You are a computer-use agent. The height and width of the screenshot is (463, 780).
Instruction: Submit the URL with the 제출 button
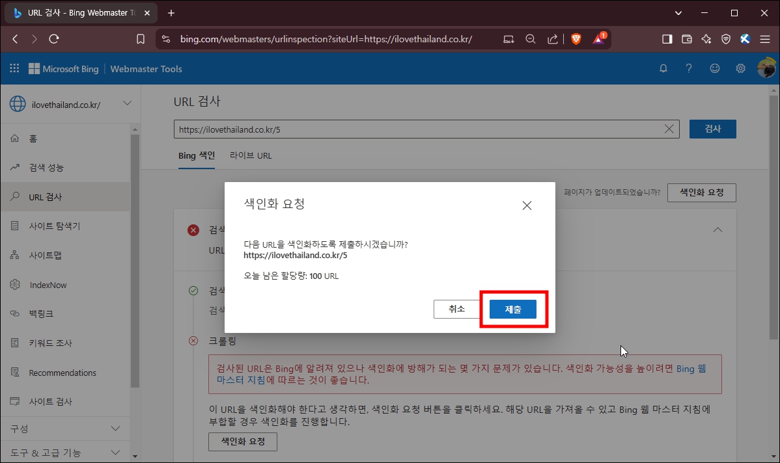514,309
